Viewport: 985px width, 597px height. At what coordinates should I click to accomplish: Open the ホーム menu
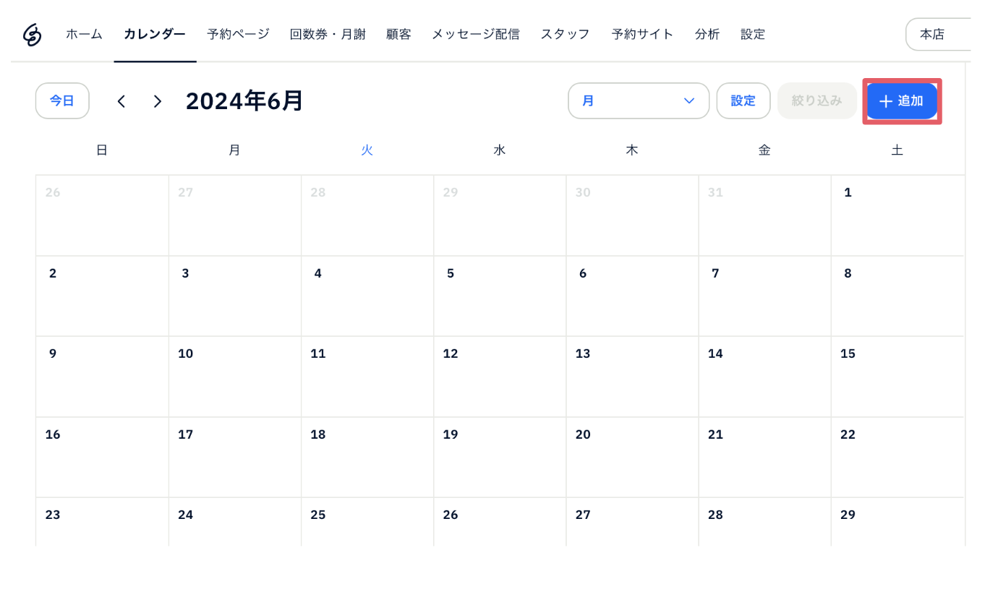pyautogui.click(x=84, y=34)
